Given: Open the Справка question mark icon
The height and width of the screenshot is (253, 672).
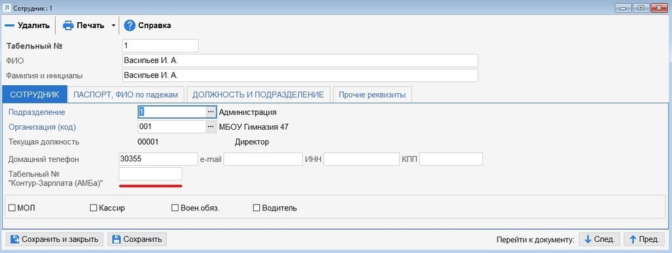Looking at the screenshot, I should (129, 26).
